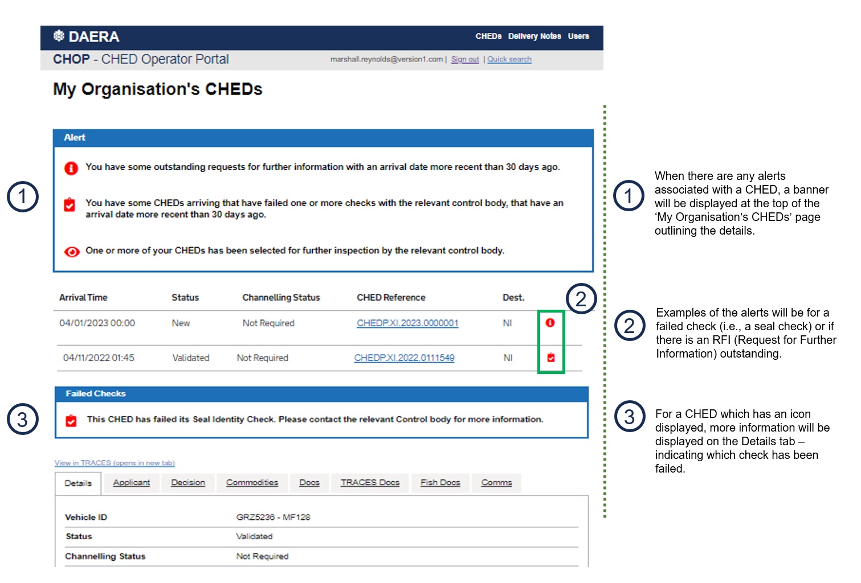Click the Sign out link
The width and height of the screenshot is (861, 583).
click(465, 59)
